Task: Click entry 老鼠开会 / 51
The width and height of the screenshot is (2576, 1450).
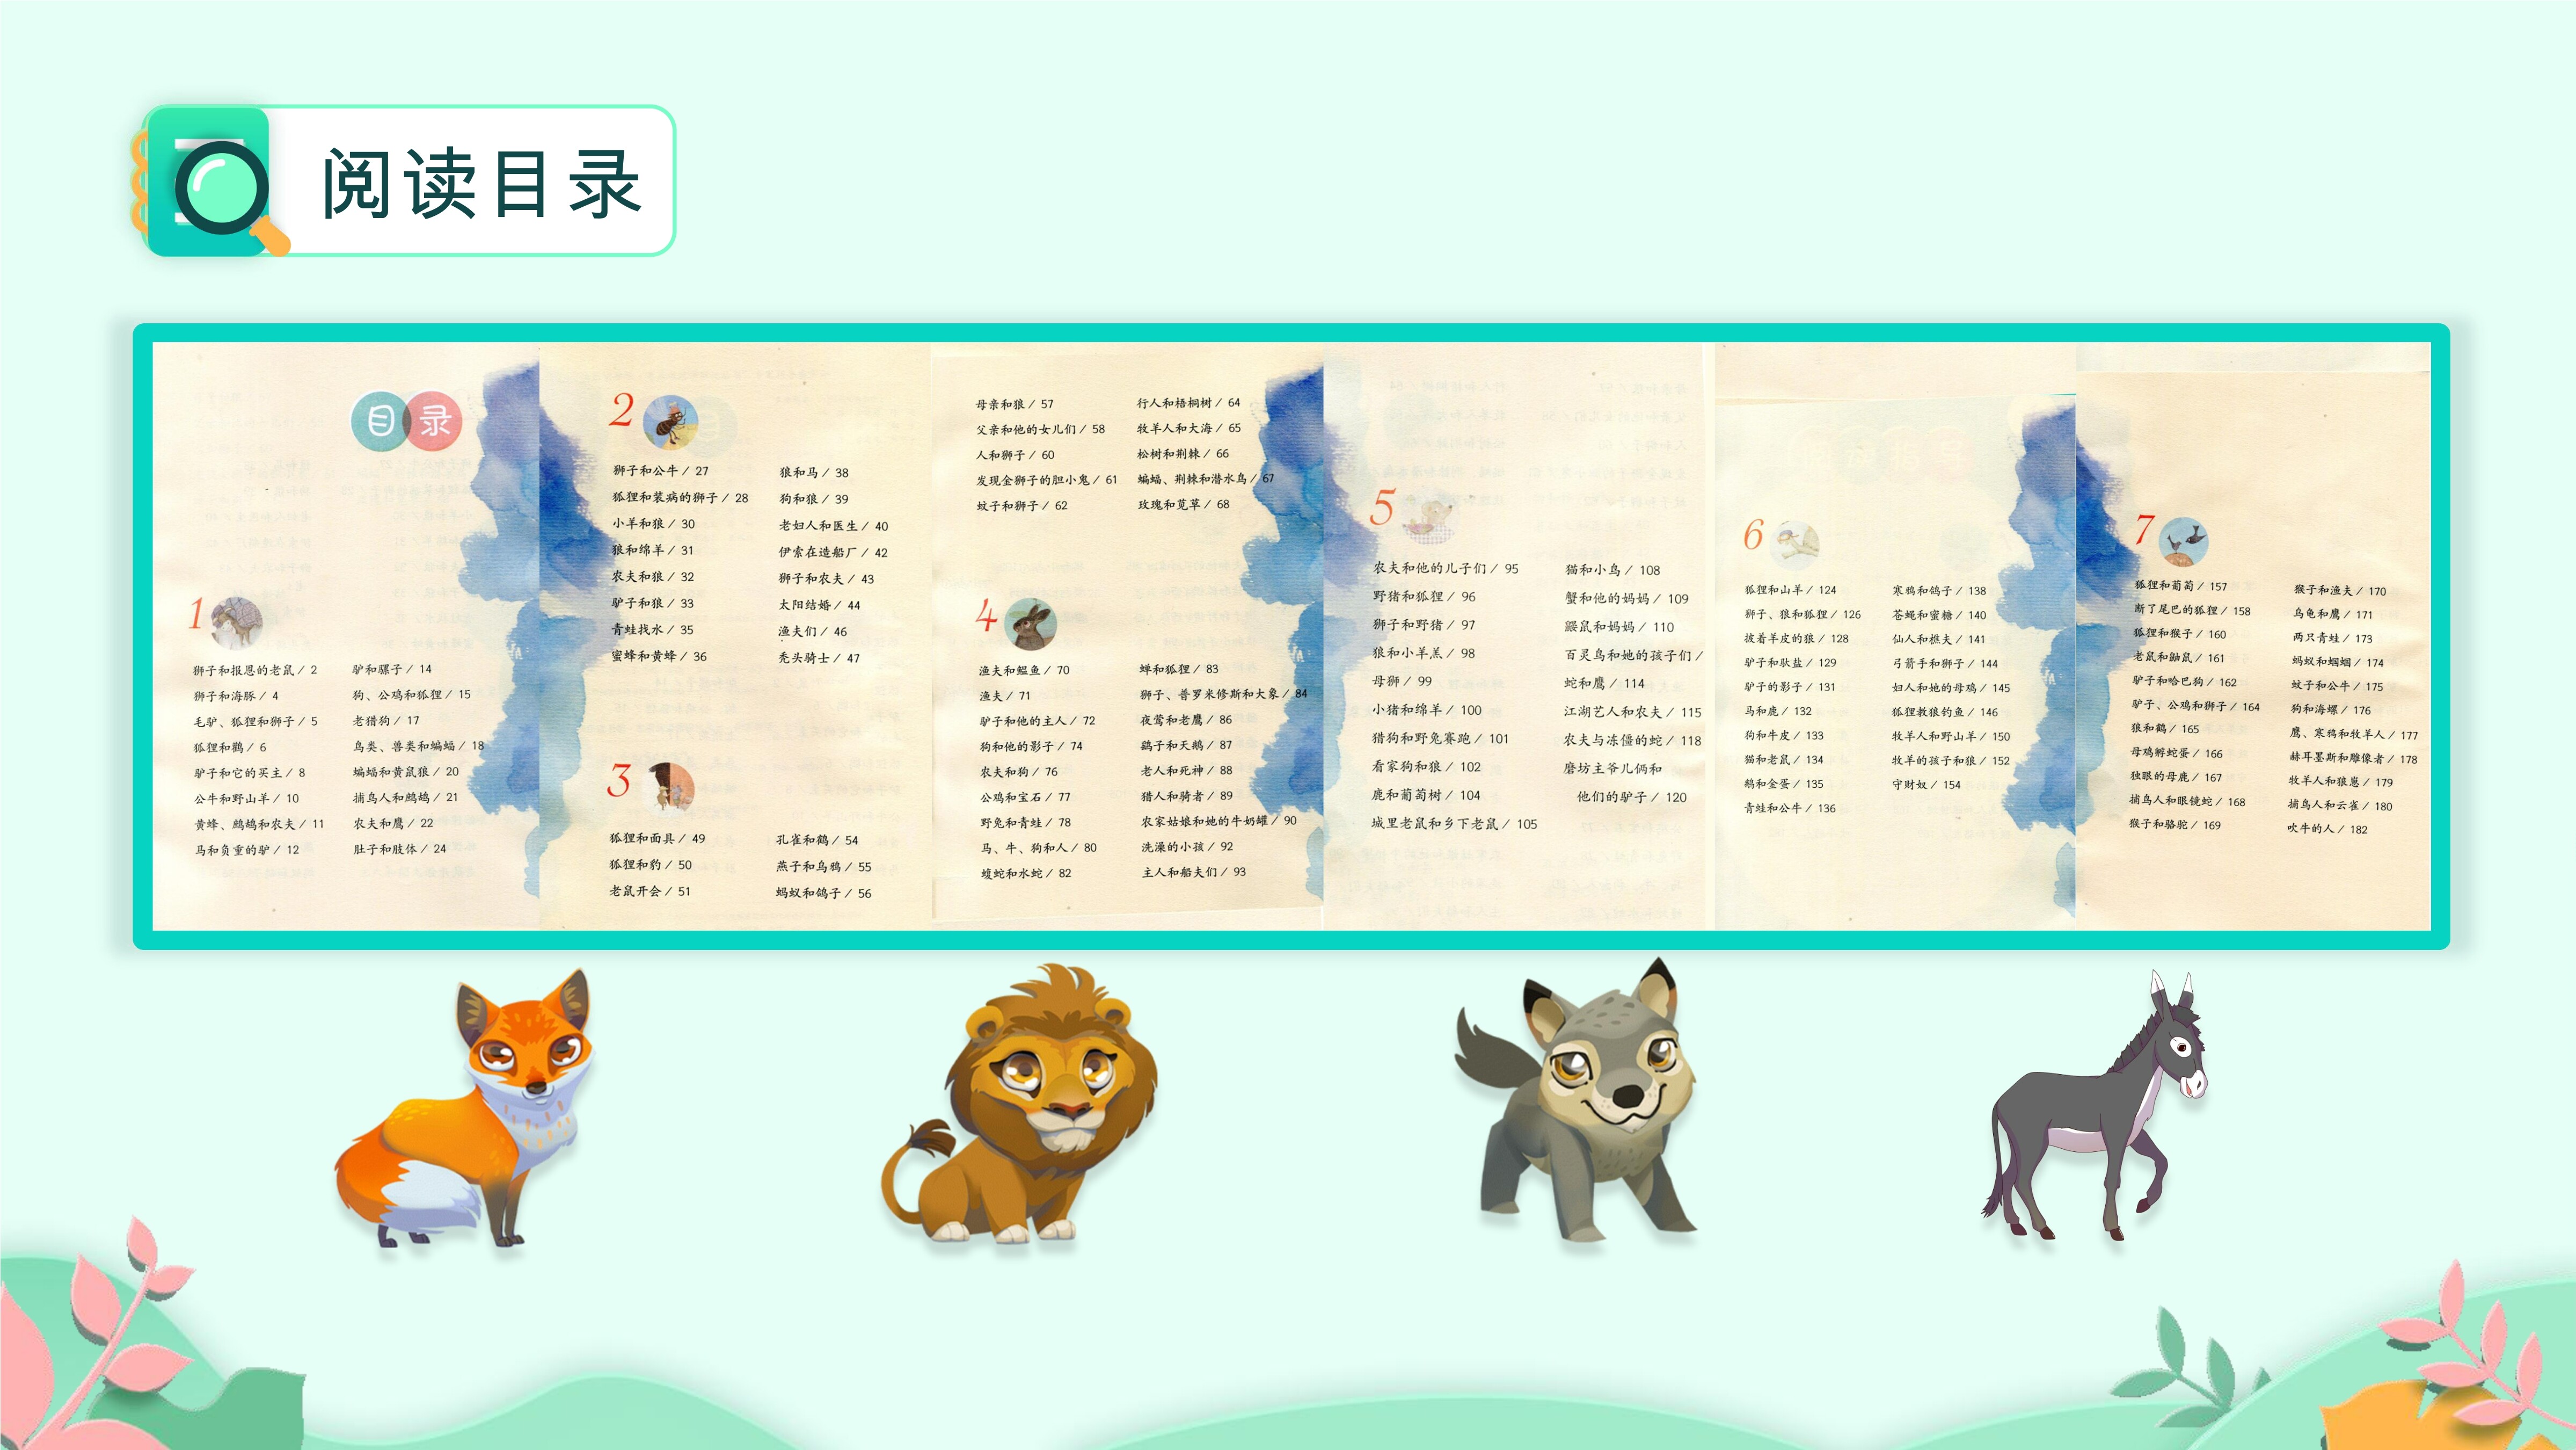Action: tap(650, 890)
